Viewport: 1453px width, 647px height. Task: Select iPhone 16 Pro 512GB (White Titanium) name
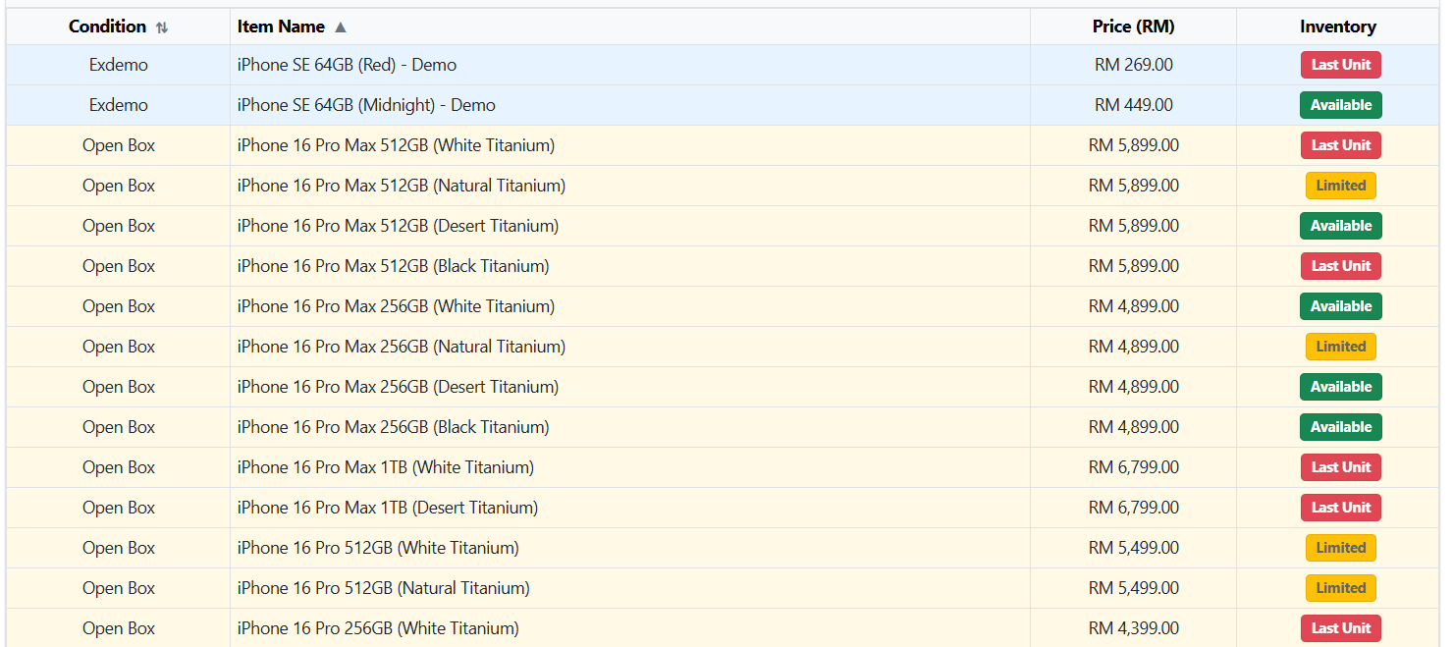point(378,548)
